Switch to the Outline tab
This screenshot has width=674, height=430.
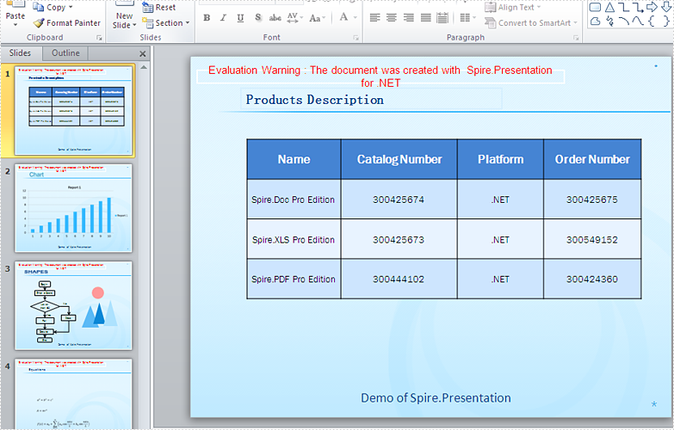[x=65, y=53]
